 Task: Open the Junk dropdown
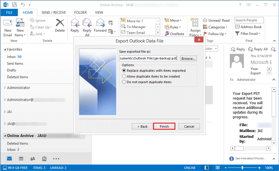pos(37,34)
